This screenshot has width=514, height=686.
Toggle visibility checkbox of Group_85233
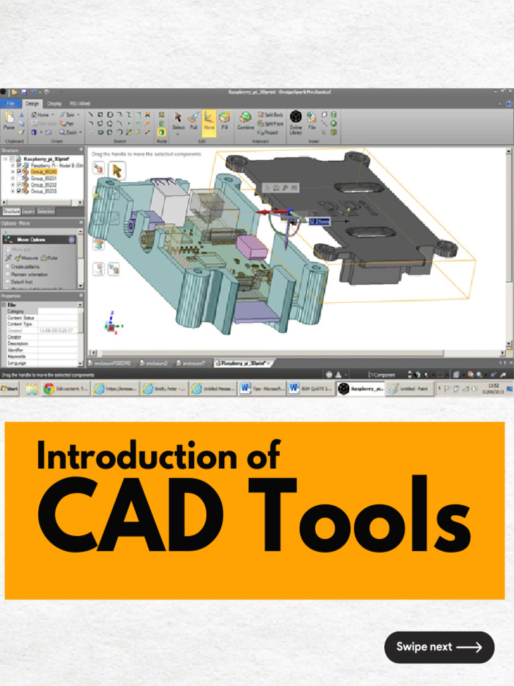coord(19,191)
